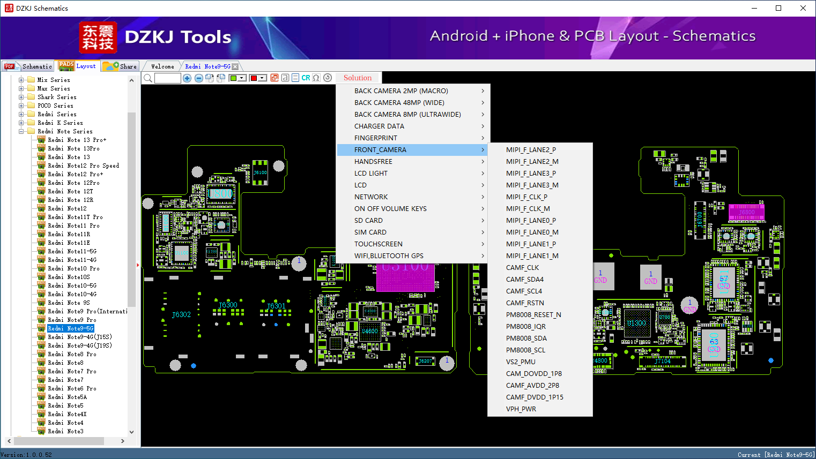The image size is (816, 459).
Task: Switch to the Layout tab
Action: tap(78, 66)
